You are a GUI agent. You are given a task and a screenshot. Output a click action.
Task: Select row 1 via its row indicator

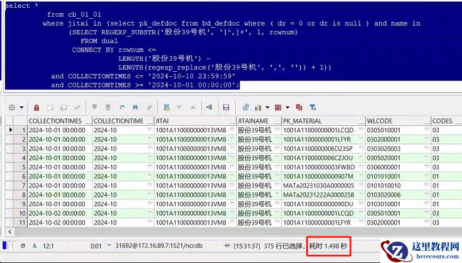11,130
